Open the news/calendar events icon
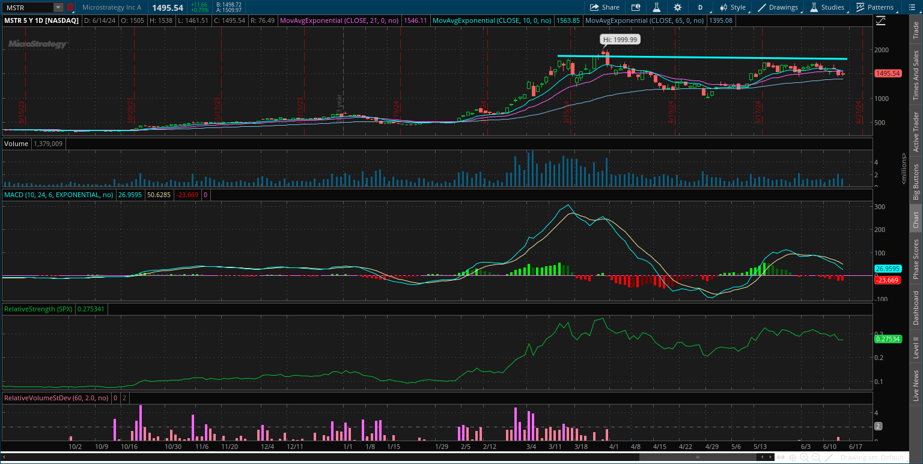This screenshot has height=464, width=923. click(x=636, y=7)
